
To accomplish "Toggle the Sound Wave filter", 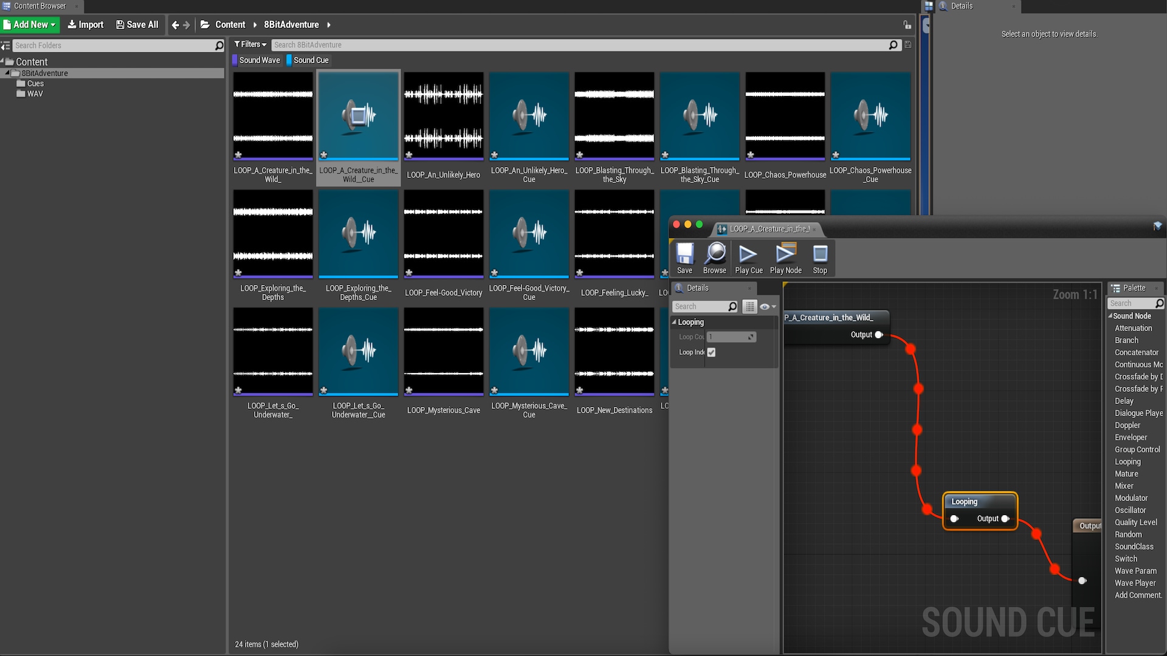I will coord(256,60).
